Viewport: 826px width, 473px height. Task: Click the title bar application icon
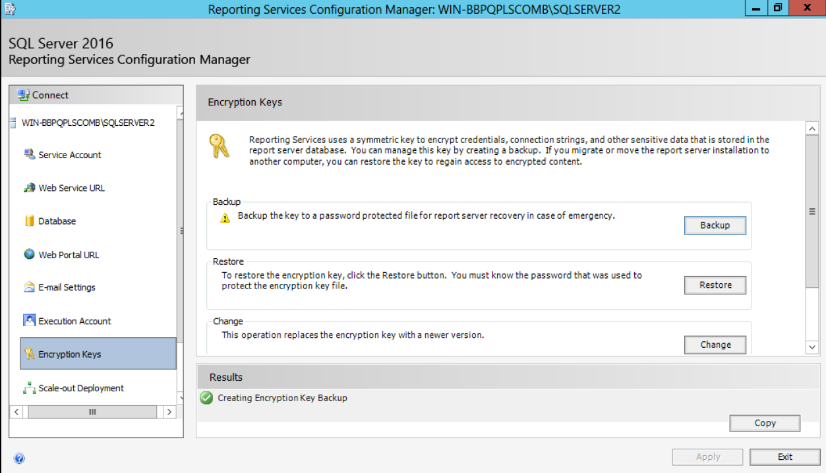click(x=9, y=9)
